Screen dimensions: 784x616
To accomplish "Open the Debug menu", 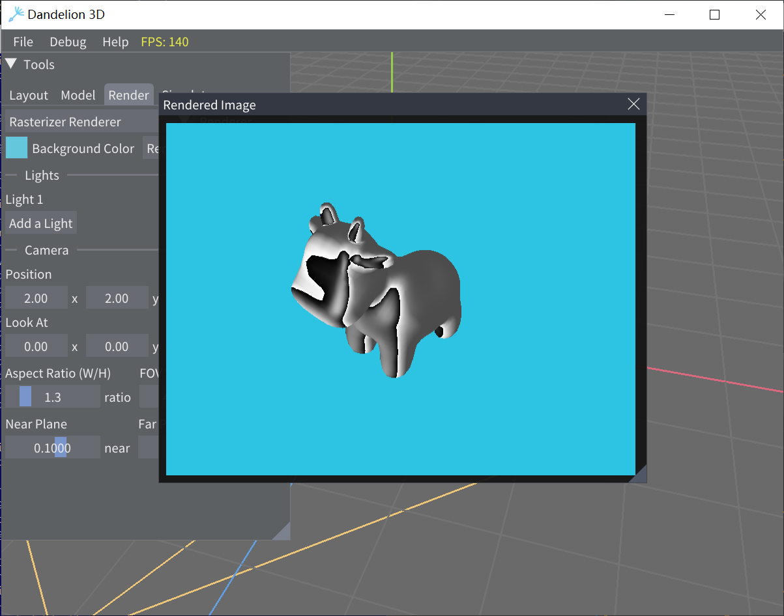I will [68, 42].
